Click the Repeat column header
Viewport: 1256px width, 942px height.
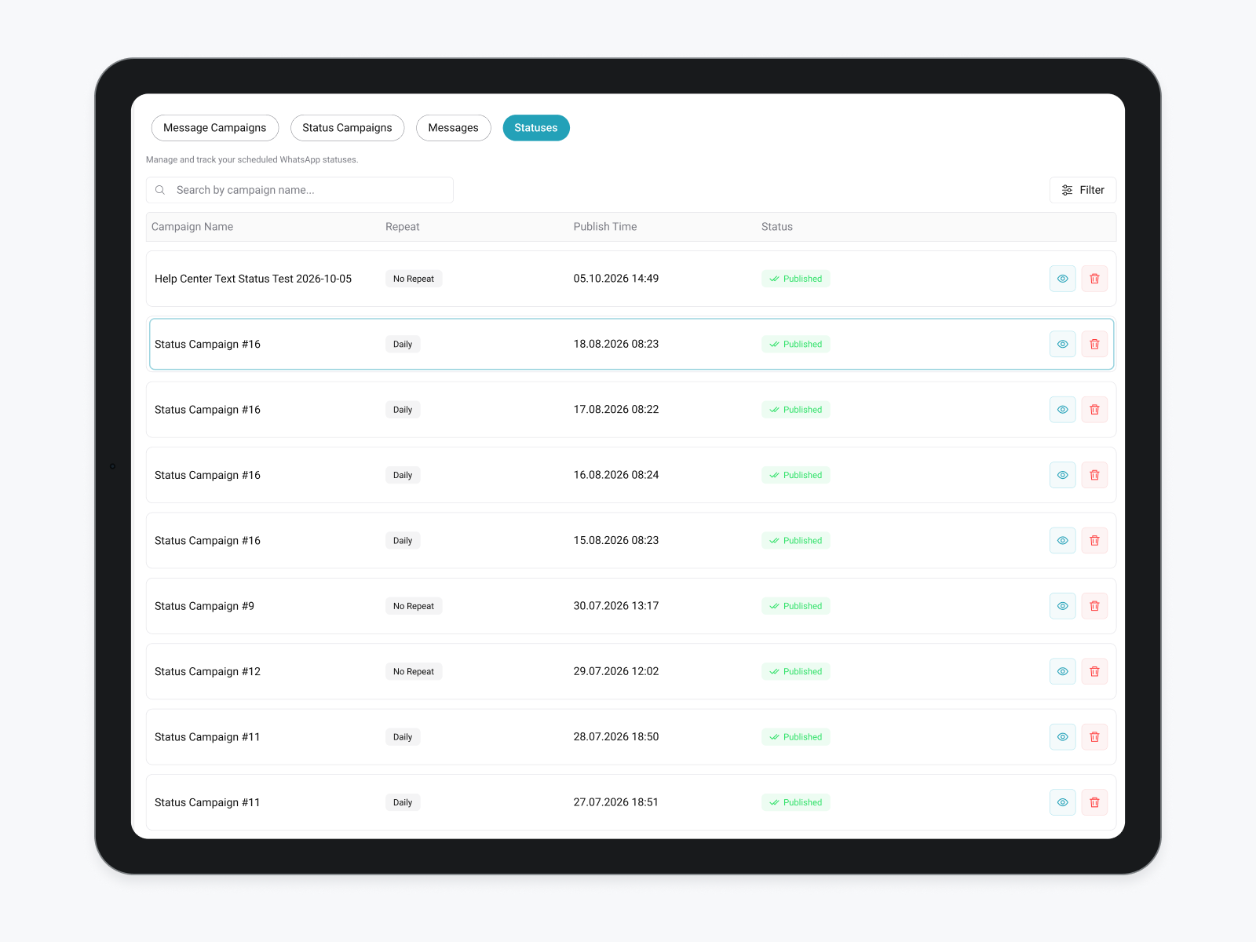click(x=403, y=227)
